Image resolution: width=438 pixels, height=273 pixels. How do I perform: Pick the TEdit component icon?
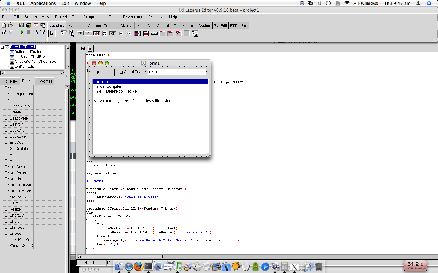click(96, 33)
